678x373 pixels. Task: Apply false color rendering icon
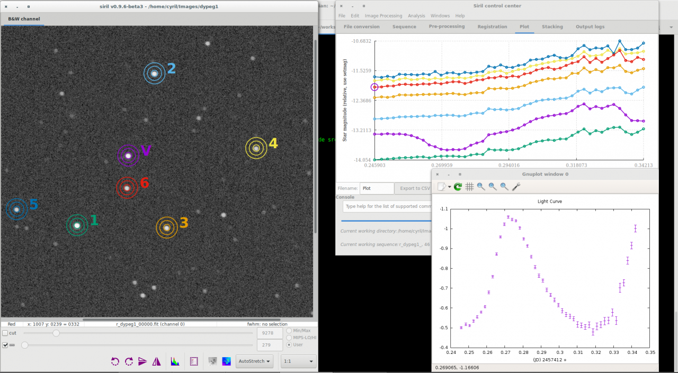click(x=227, y=362)
